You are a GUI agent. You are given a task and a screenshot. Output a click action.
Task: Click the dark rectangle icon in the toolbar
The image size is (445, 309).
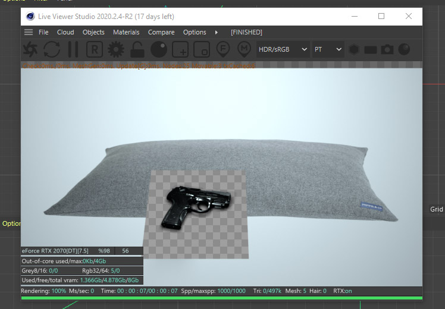[x=371, y=50]
